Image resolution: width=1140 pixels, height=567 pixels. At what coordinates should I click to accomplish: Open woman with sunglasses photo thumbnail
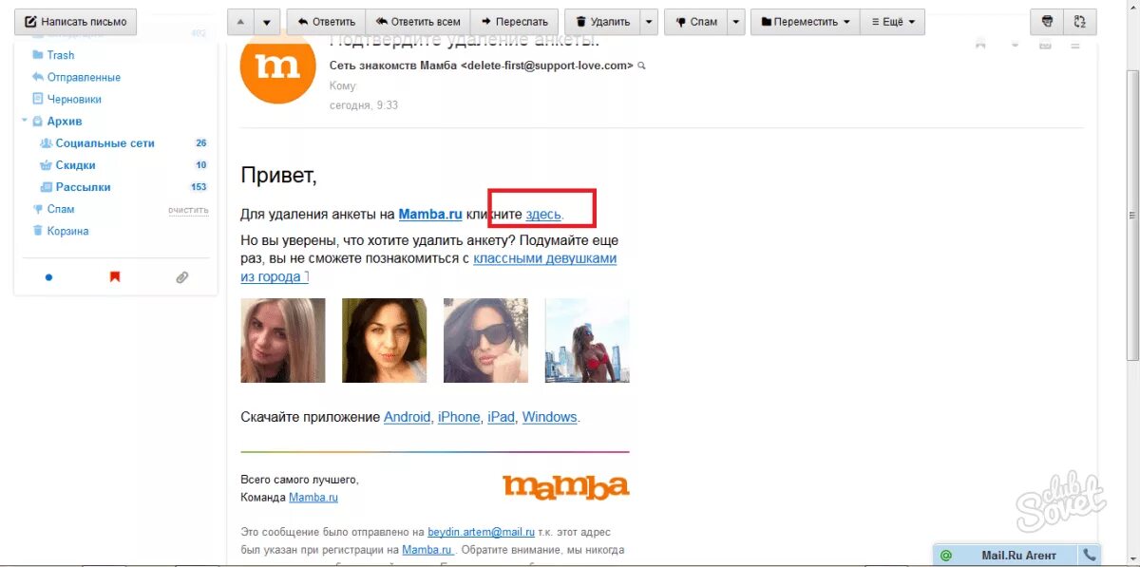[485, 341]
